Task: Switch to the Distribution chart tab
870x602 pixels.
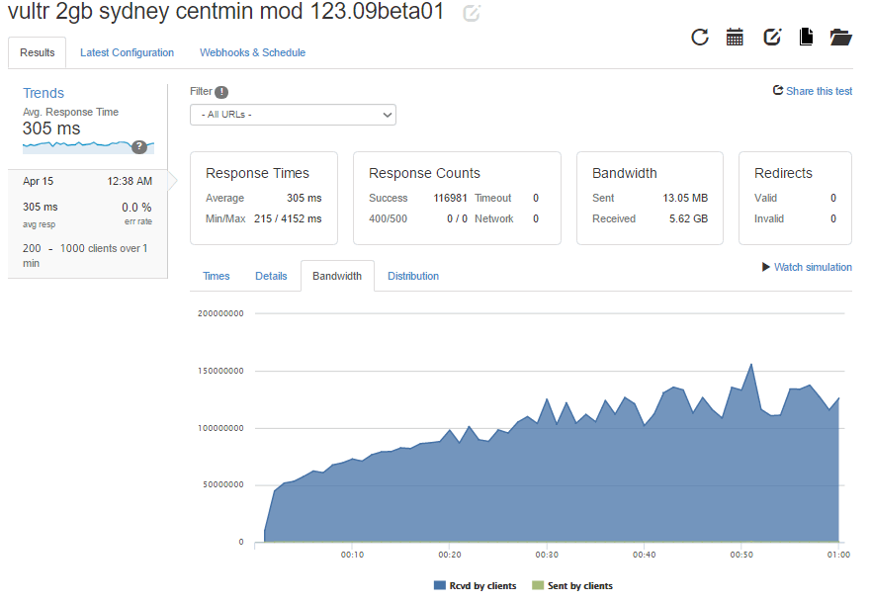Action: point(413,276)
